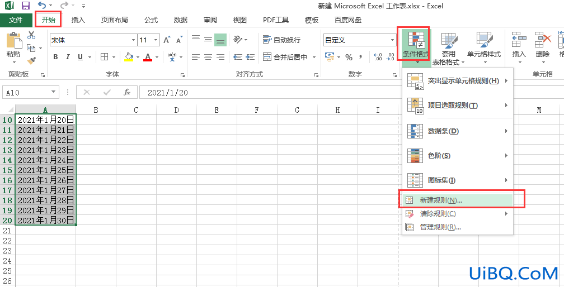Screen dimensions: 564x287
Task: Toggle left text alignment
Action: pos(196,57)
